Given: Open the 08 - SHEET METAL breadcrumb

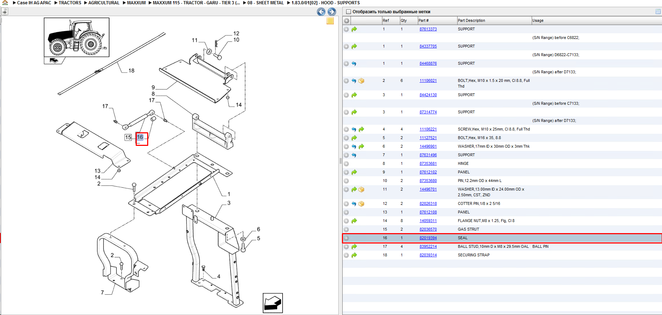Looking at the screenshot, I should click(266, 3).
